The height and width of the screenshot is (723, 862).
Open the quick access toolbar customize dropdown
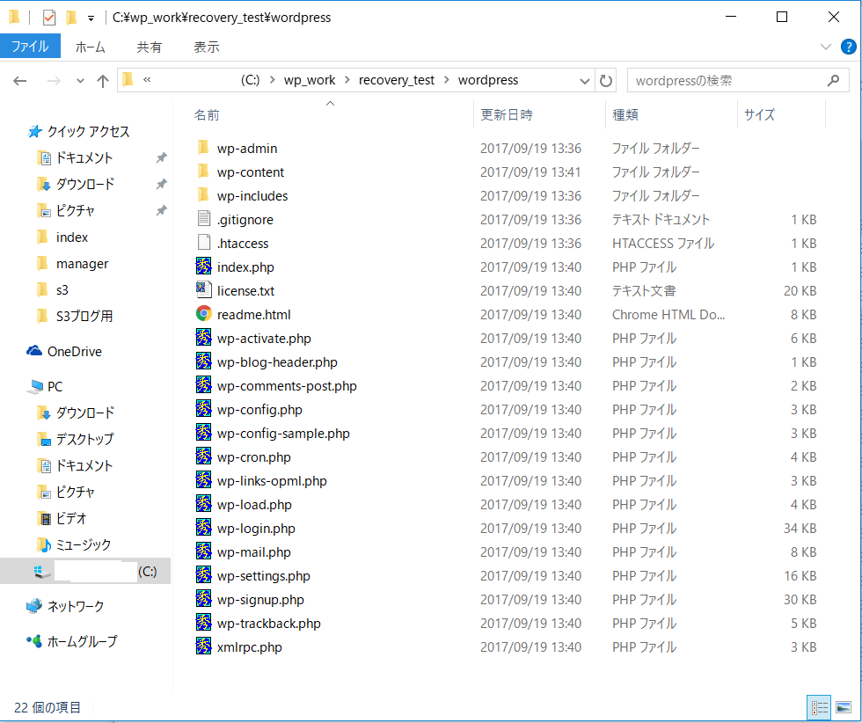[x=91, y=18]
